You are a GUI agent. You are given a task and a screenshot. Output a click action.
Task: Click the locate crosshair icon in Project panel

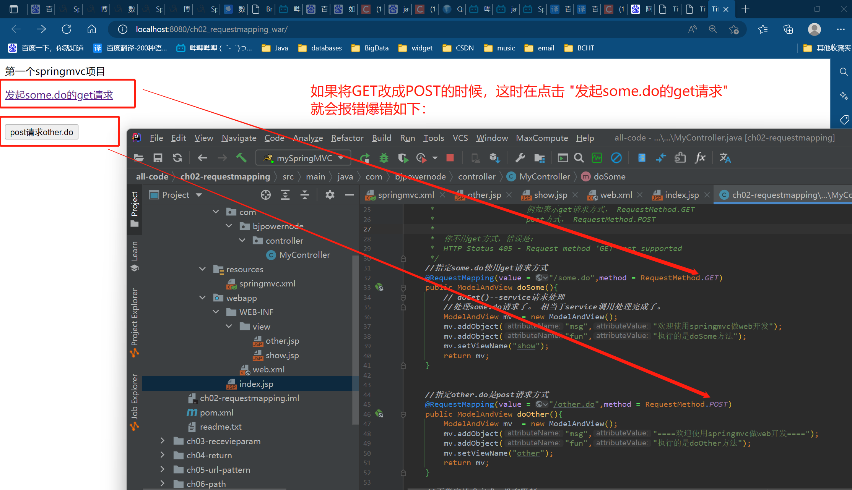(265, 195)
